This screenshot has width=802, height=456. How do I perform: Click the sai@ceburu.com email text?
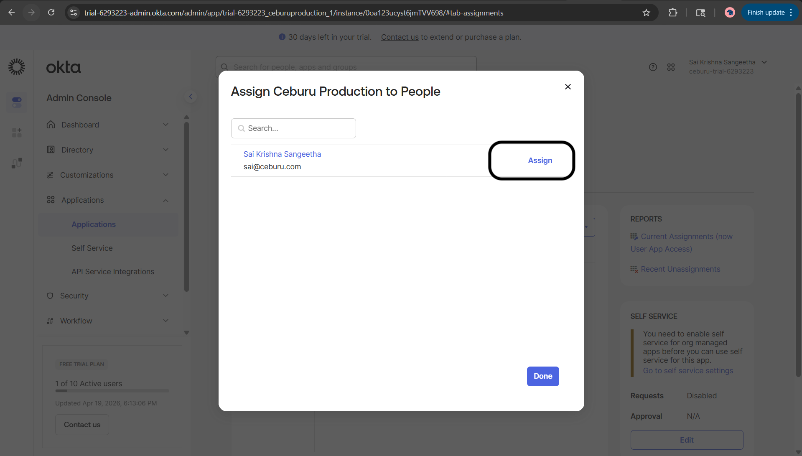pos(272,167)
